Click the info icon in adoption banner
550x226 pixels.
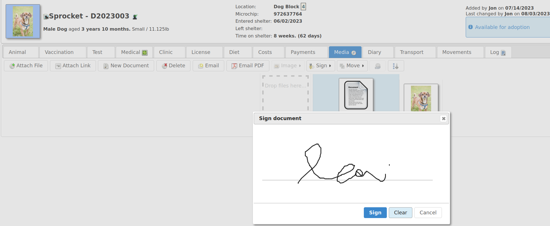pos(471,27)
